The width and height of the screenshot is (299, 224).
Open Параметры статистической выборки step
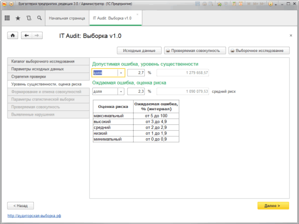48,99
